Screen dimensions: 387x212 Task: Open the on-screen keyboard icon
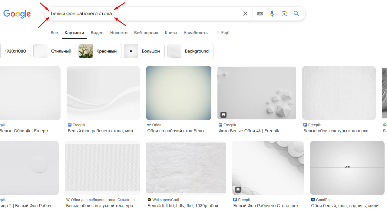(x=260, y=14)
